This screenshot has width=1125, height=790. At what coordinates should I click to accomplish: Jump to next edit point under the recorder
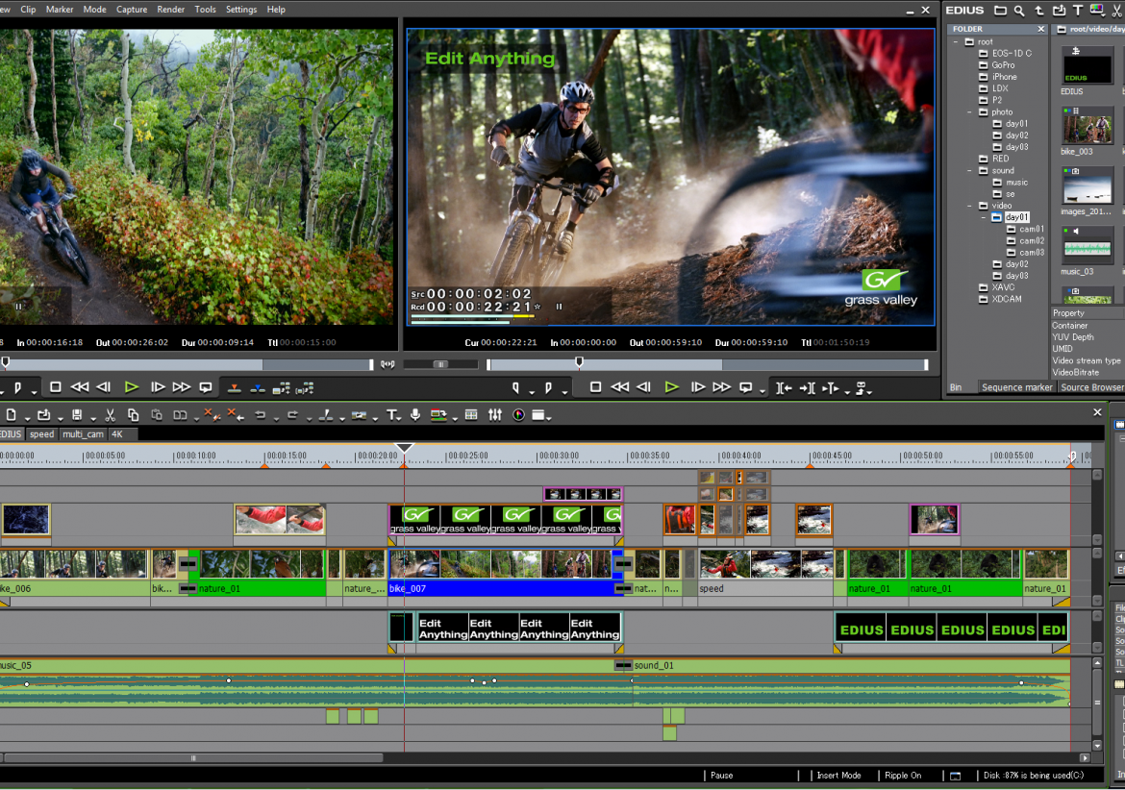[807, 388]
